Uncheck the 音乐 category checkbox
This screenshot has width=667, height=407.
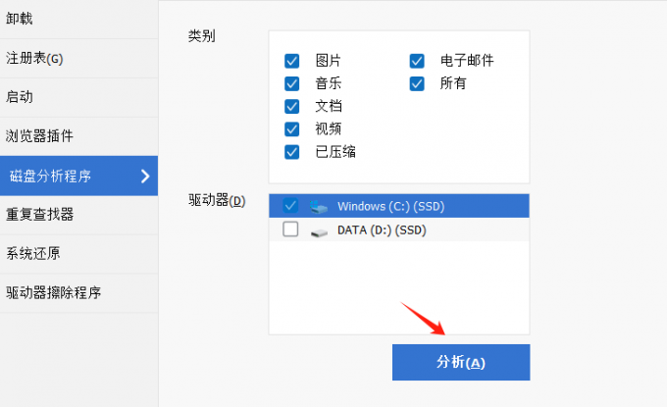click(292, 83)
